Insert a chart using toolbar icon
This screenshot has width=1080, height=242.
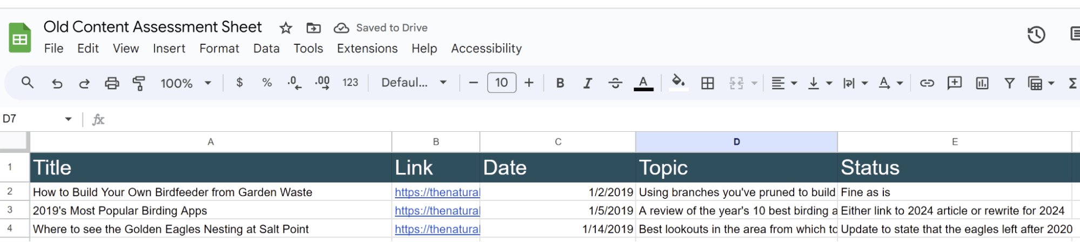pos(982,83)
